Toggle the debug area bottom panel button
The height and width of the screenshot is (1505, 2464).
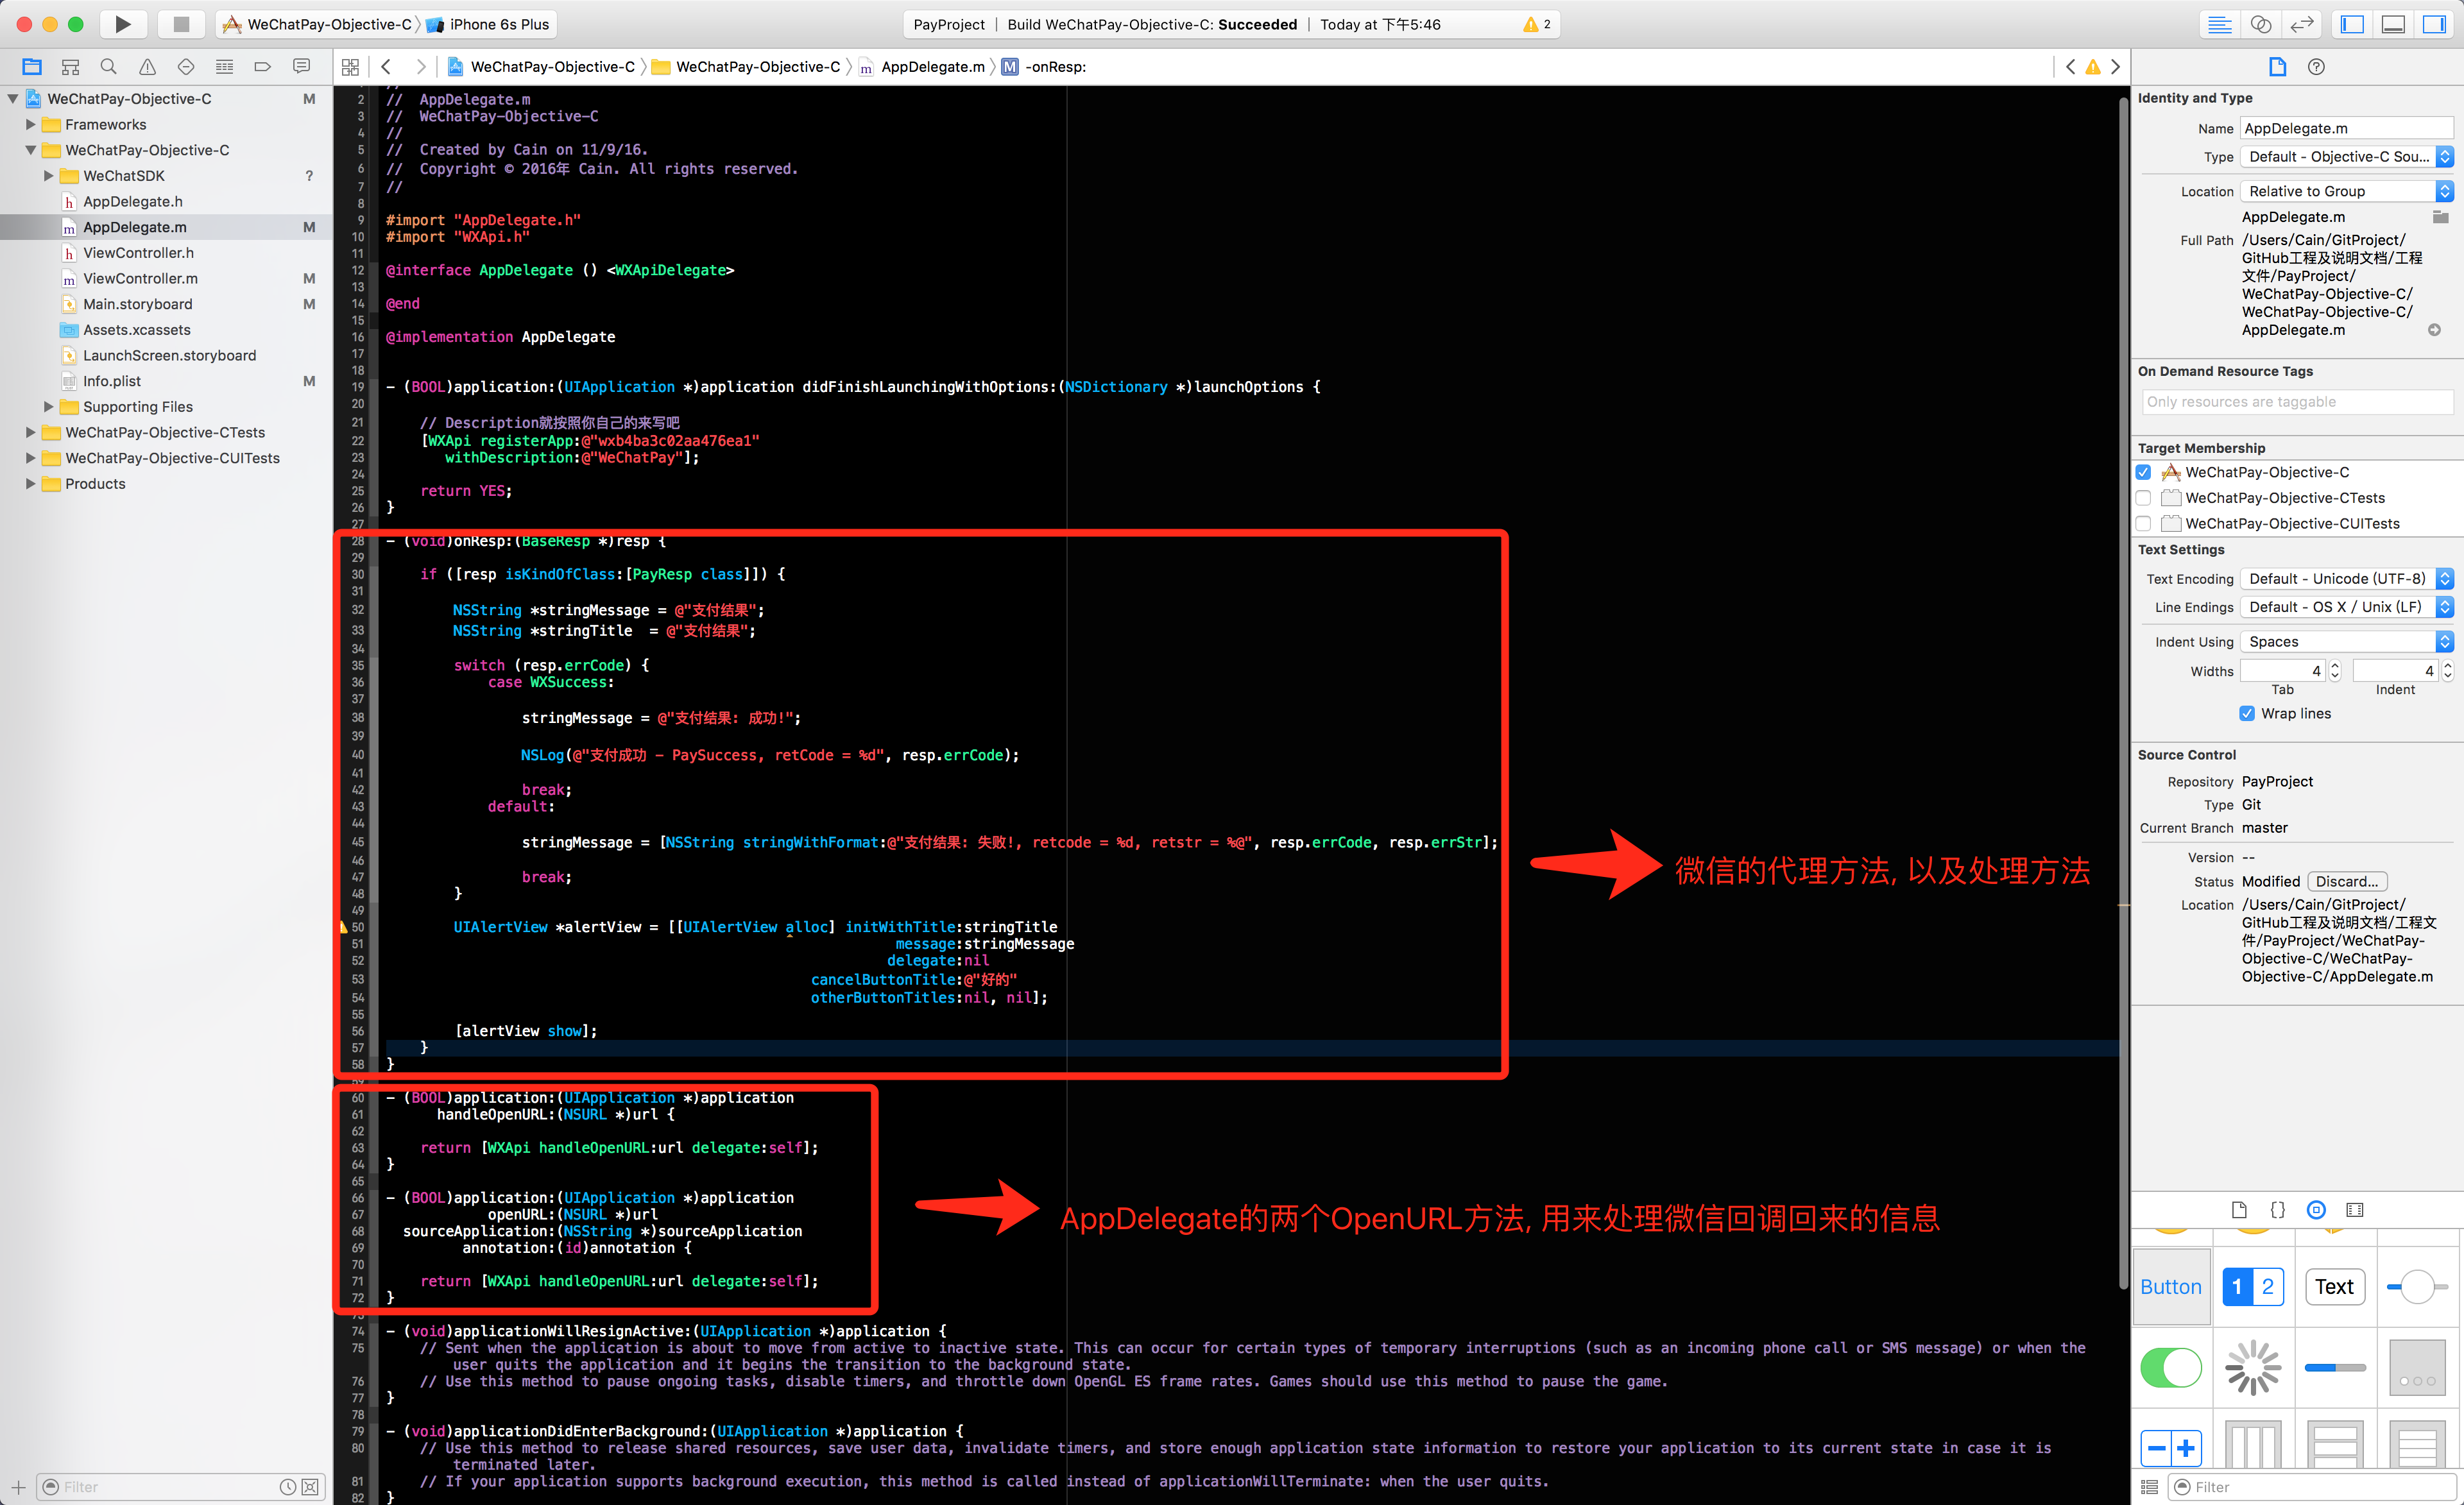coord(2393,24)
